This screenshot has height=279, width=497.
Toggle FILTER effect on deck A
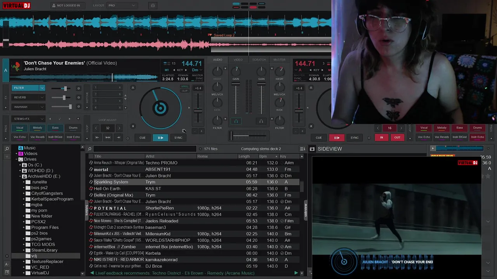25,88
